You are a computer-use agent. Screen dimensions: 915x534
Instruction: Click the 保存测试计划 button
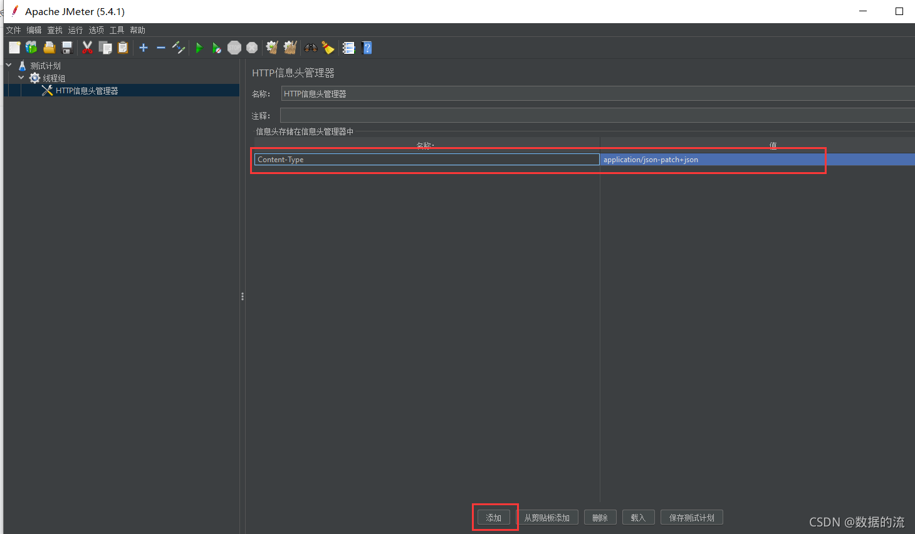(x=692, y=518)
